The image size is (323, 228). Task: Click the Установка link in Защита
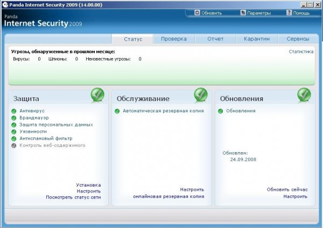pos(88,185)
